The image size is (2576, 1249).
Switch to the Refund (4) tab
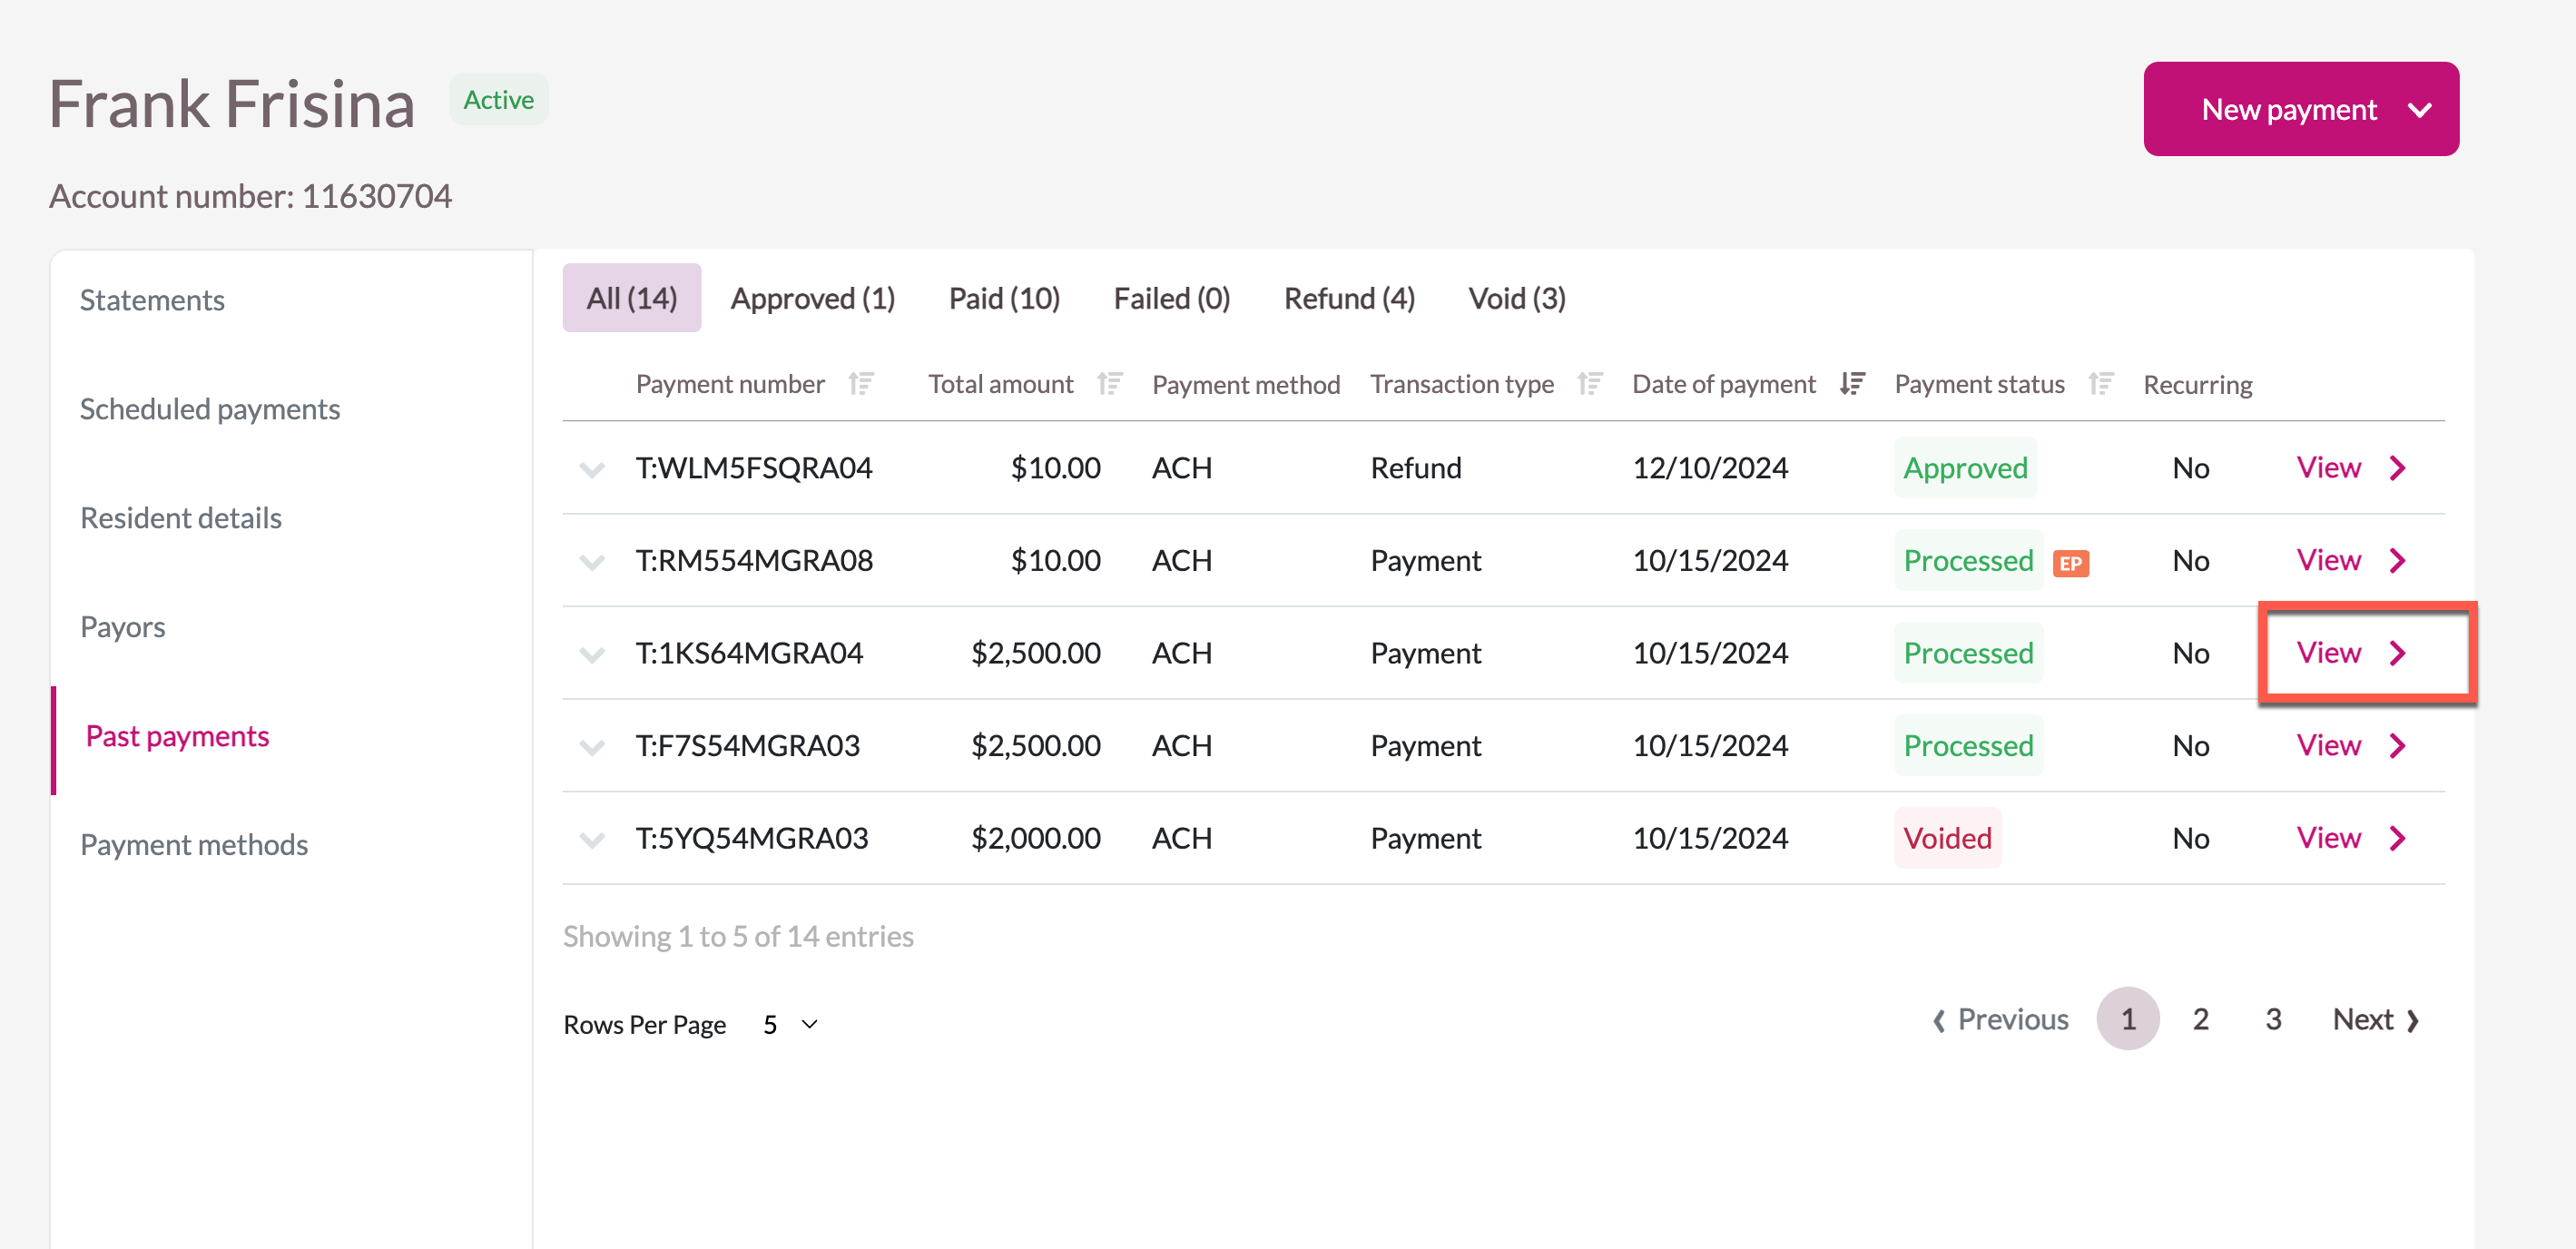click(1348, 298)
